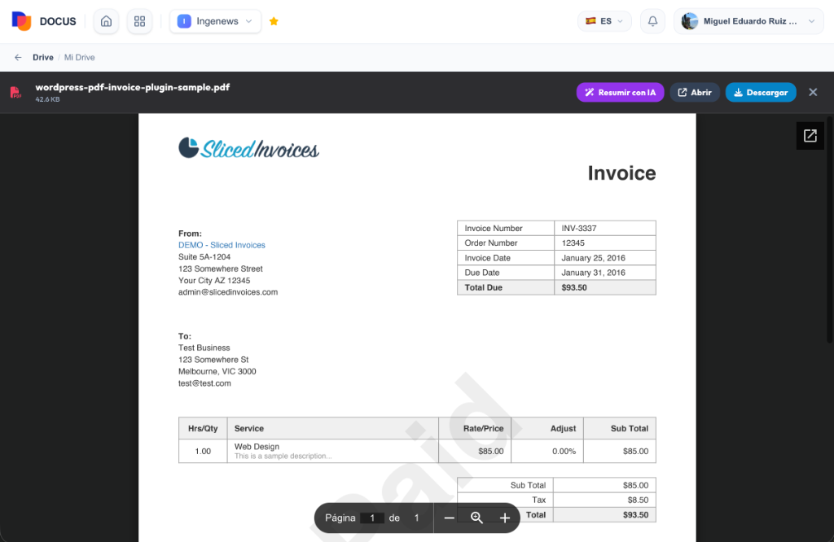834x542 pixels.
Task: Click Resumir con IA button
Action: pos(620,93)
